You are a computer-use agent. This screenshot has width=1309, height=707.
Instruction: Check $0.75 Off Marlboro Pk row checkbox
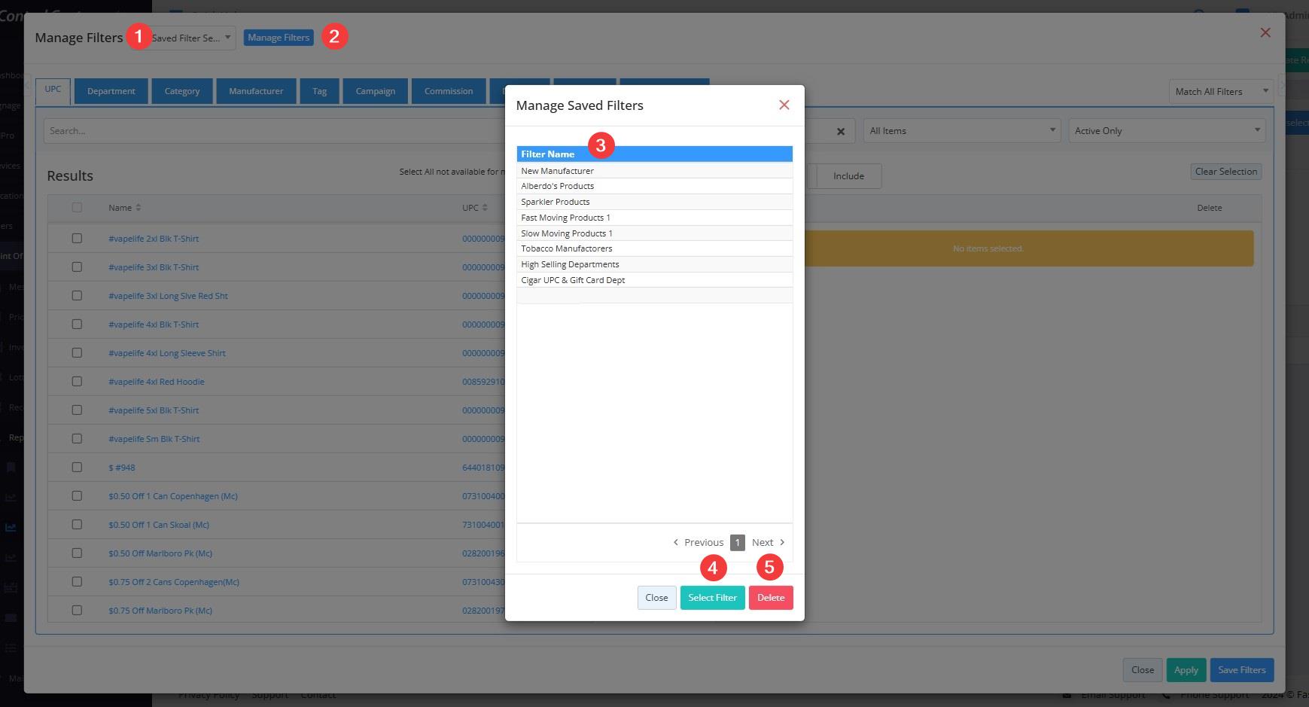(x=77, y=610)
